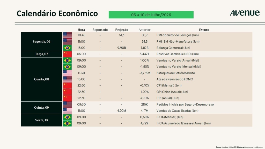Click the previous value -1,50%

coord(144,67)
